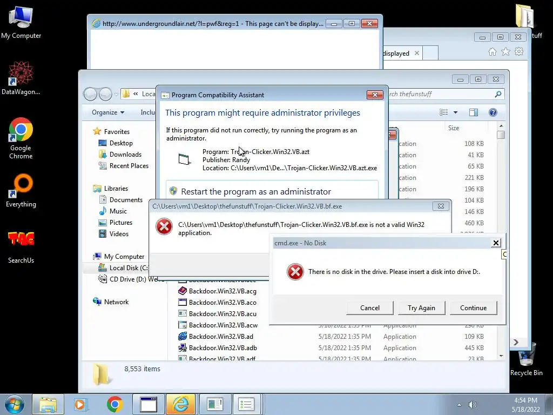The width and height of the screenshot is (553, 415).
Task: Open the Recycle Bin on desktop
Action: pyautogui.click(x=526, y=359)
